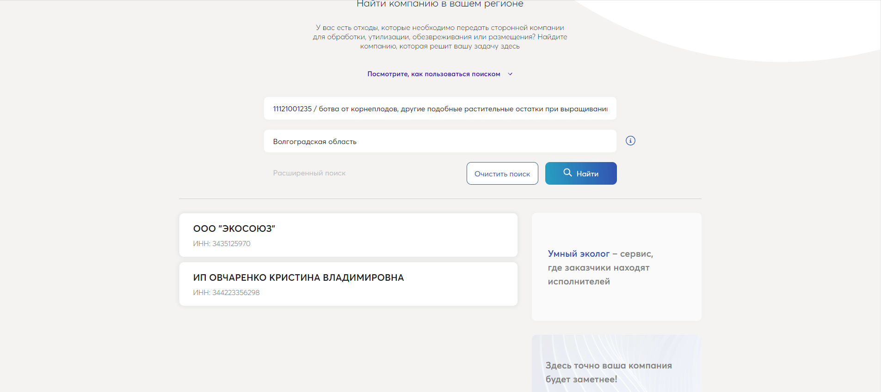Open the ООО "ЭКОСОЮЗ" company card
This screenshot has height=392, width=881.
tap(348, 235)
